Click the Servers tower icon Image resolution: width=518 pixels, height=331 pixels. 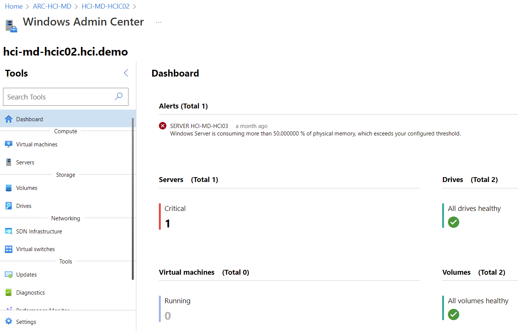click(9, 162)
